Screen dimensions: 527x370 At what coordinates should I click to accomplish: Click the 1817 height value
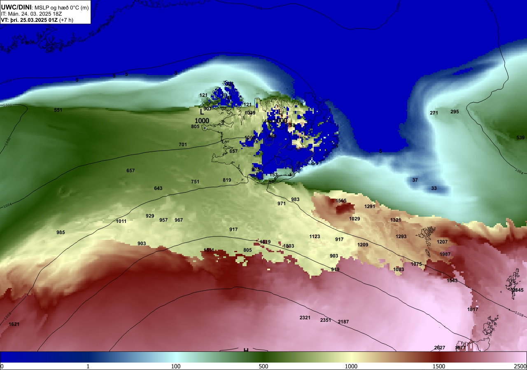(x=473, y=309)
